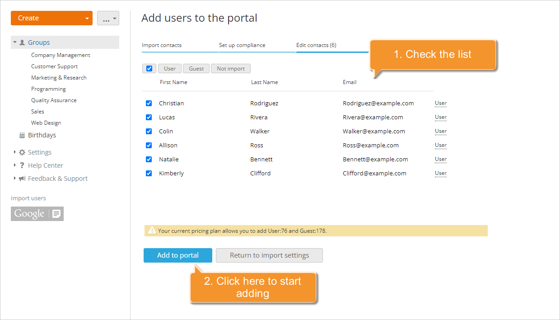
Task: Uncheck Kimberly Clifford's checkbox
Action: 149,173
